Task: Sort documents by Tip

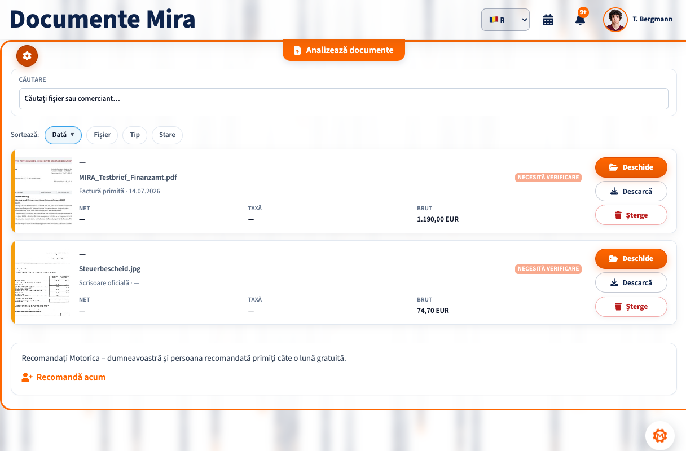Action: (x=135, y=135)
